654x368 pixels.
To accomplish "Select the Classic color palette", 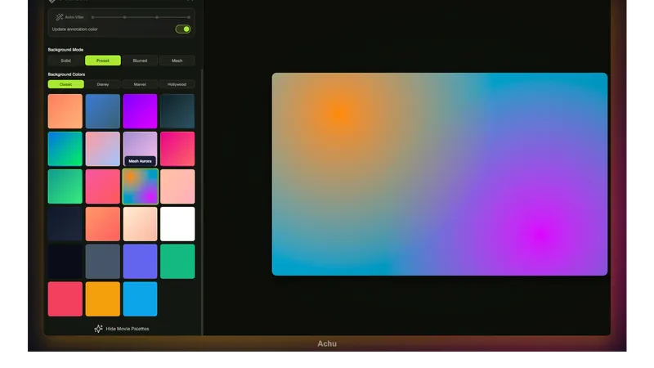I will coord(65,84).
